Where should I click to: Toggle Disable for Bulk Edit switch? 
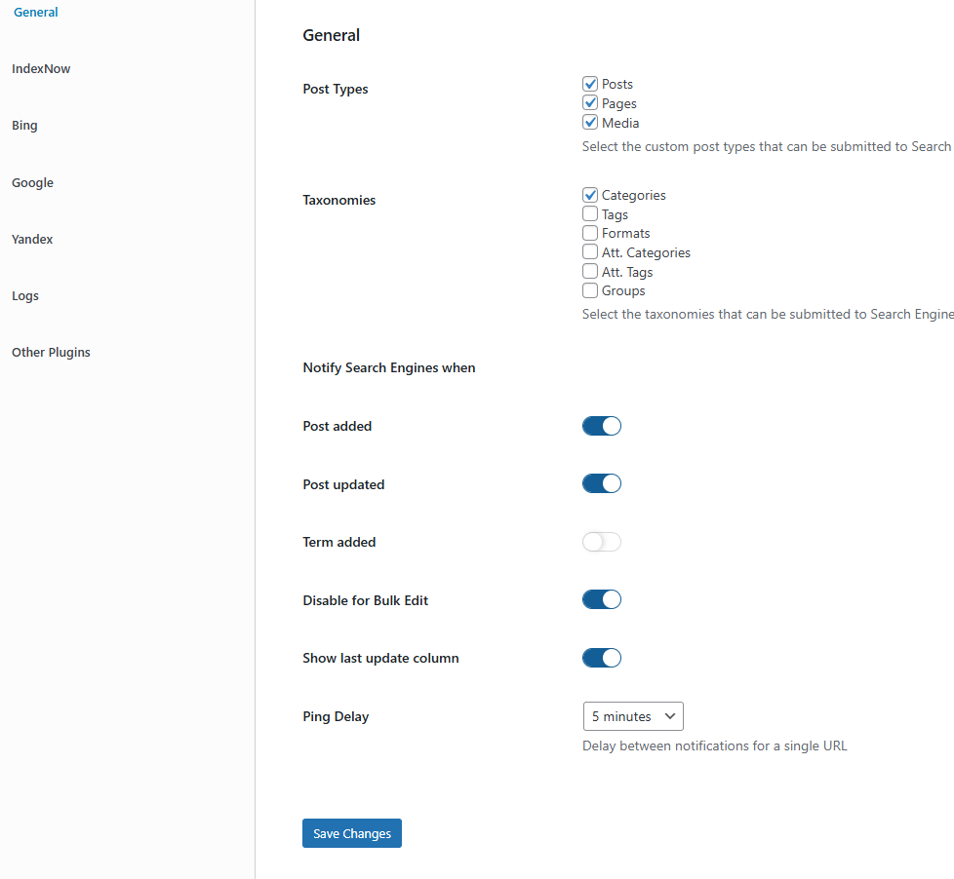point(602,600)
